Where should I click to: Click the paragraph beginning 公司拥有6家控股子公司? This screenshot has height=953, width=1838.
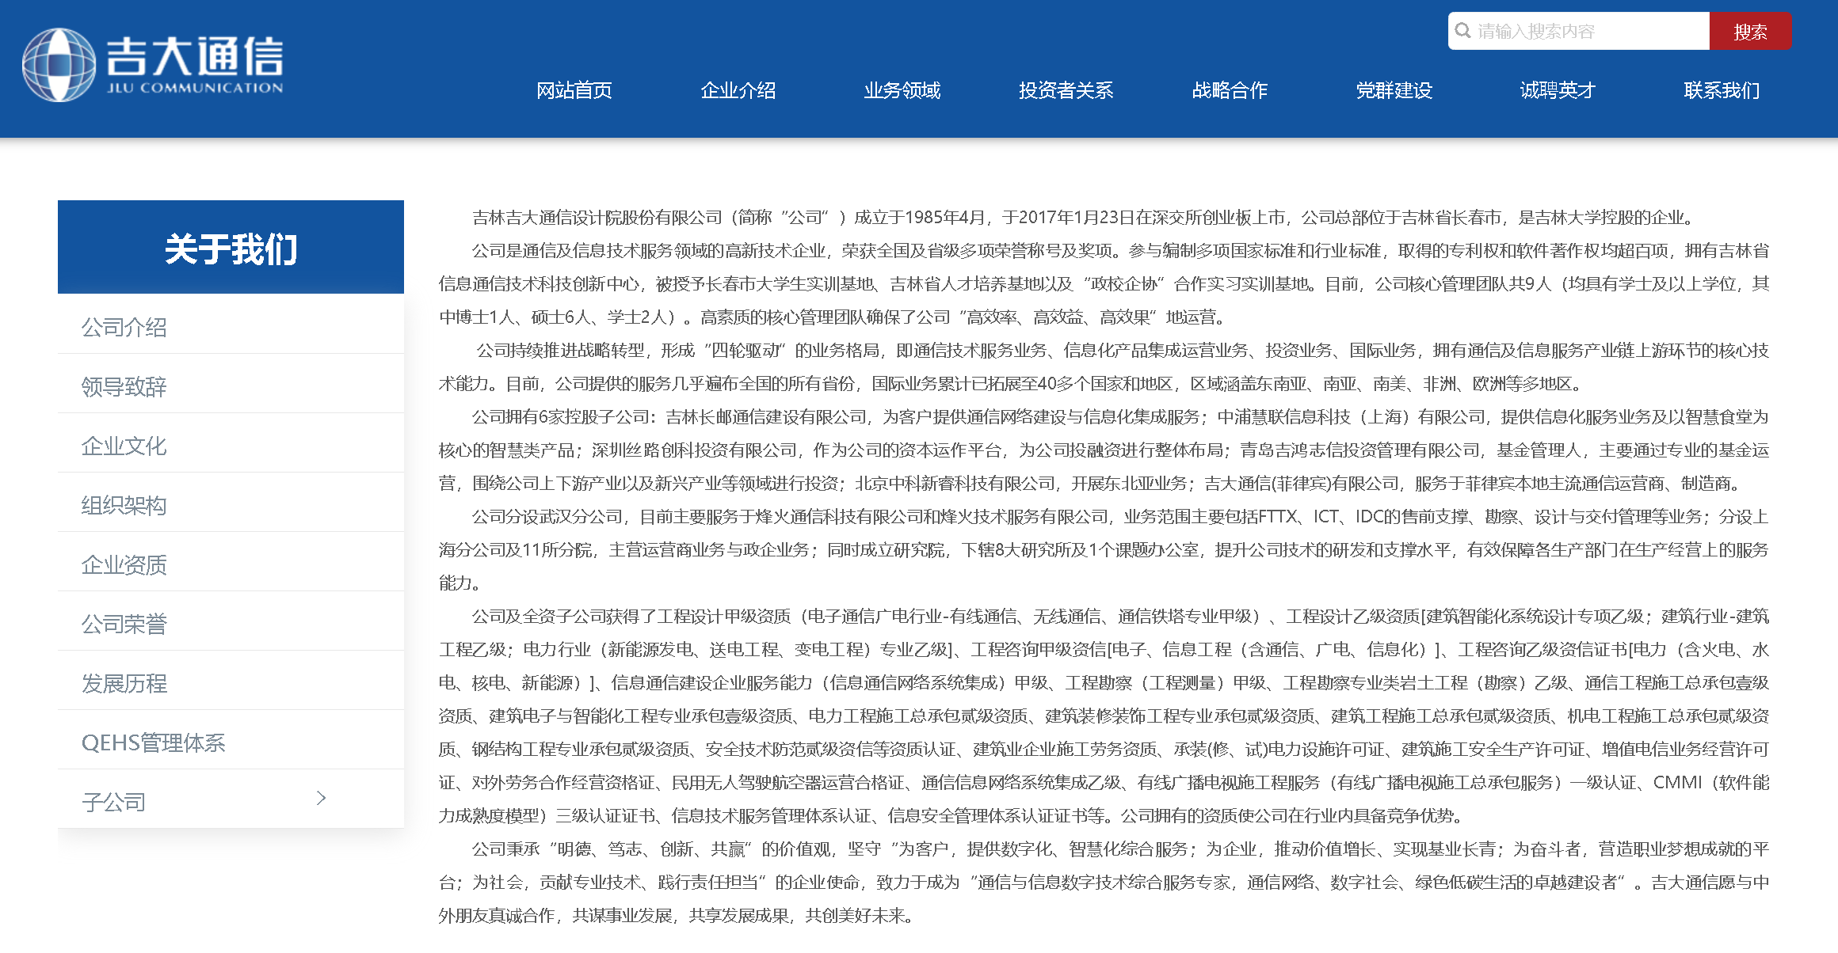click(1104, 450)
